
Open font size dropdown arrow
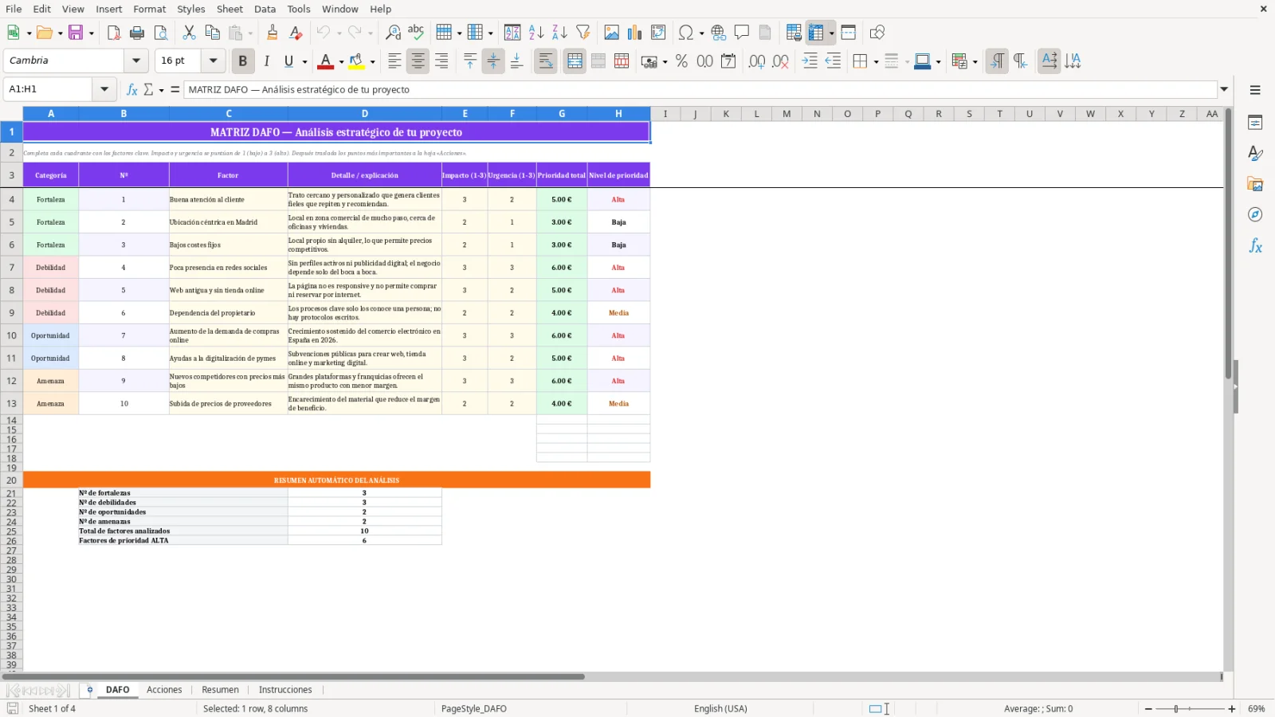point(213,61)
